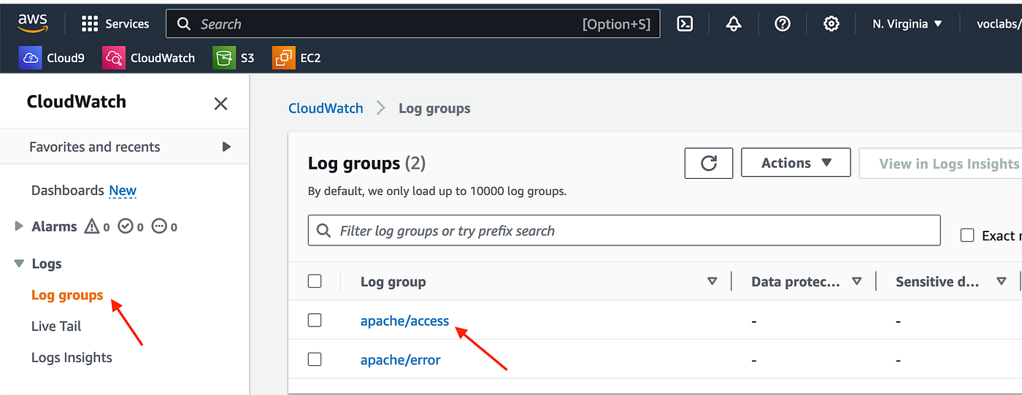
Task: Open the Services grid menu
Action: 115,24
